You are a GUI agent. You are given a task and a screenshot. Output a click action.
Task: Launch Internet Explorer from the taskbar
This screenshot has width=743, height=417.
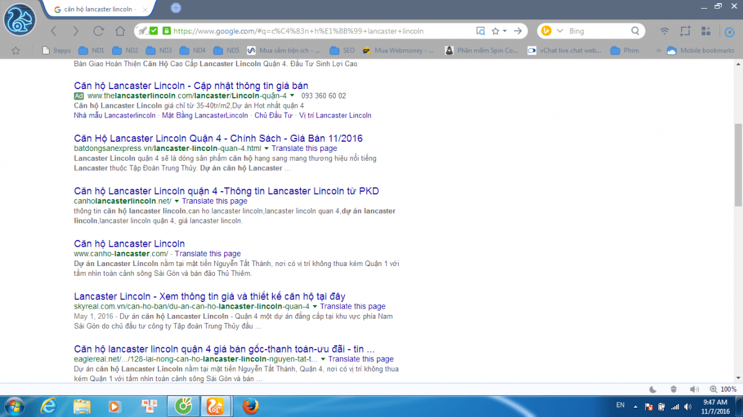(48, 406)
